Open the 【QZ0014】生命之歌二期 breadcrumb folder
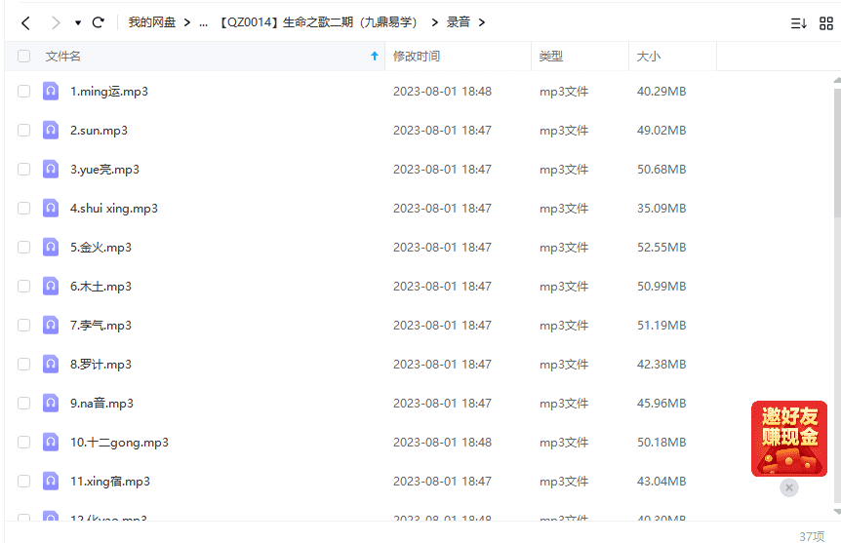Image resolution: width=841 pixels, height=543 pixels. coord(319,22)
